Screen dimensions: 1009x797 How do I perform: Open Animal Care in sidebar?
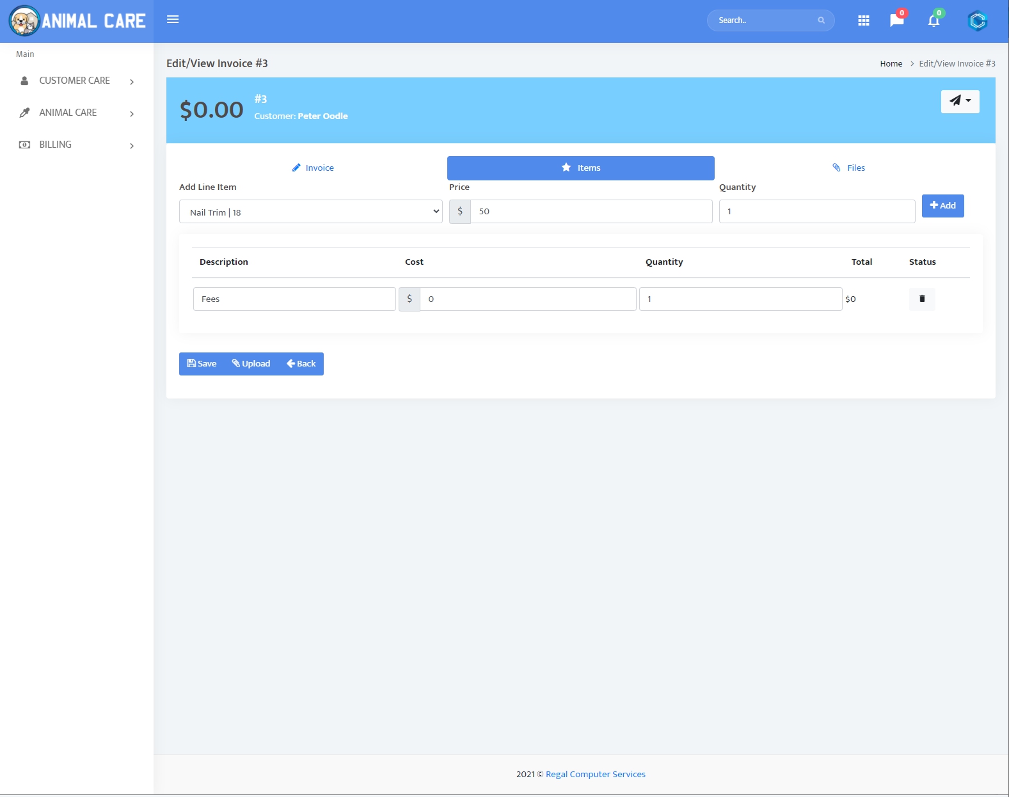pos(77,113)
